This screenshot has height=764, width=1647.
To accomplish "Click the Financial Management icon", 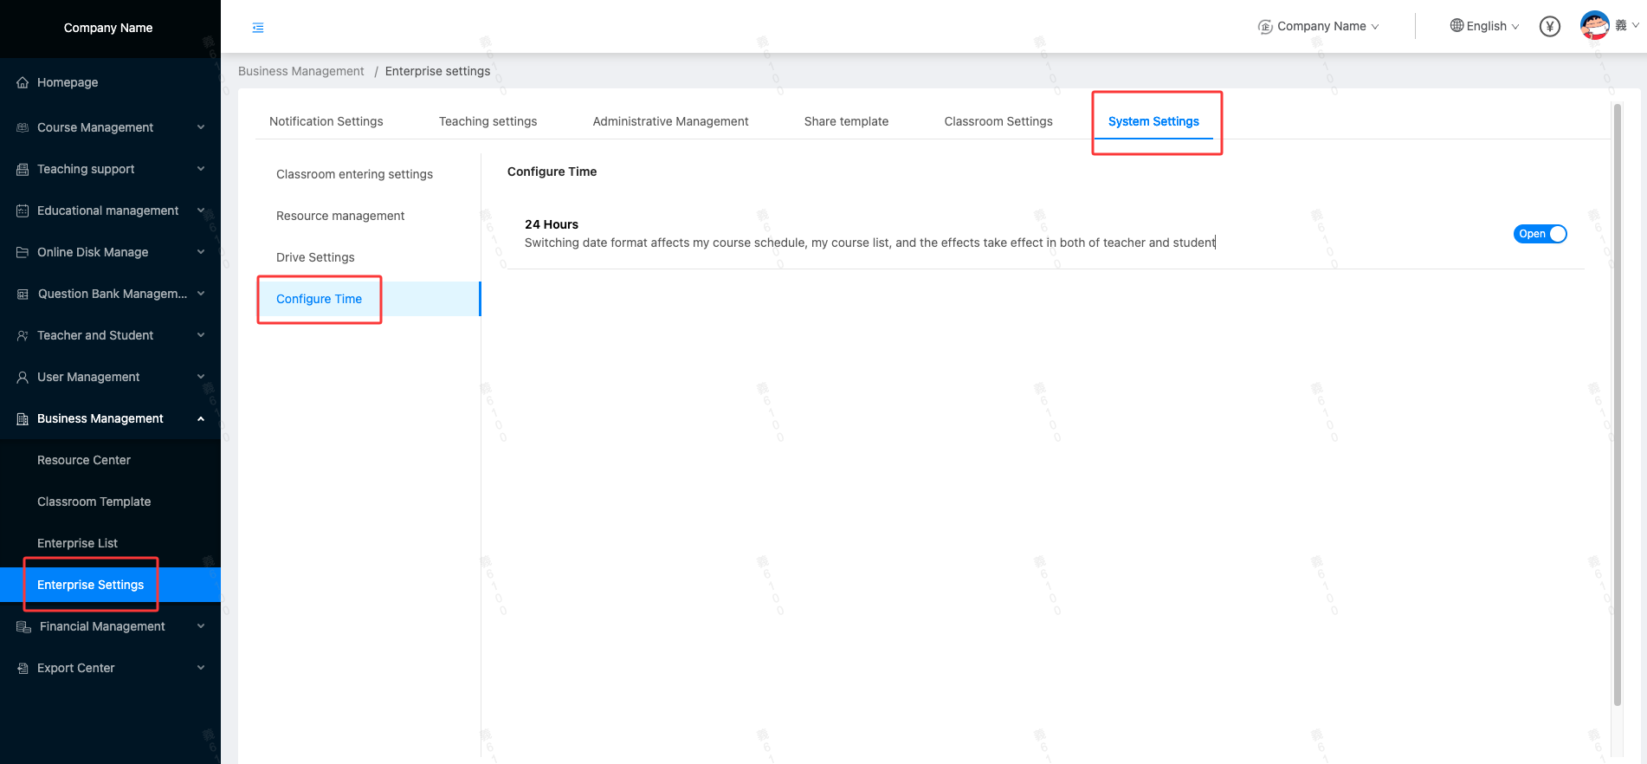I will (23, 626).
